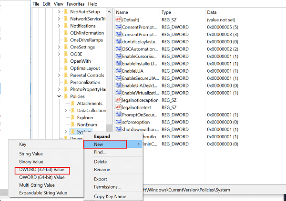Choose DWORD (32-bit) Value from submenu

click(42, 169)
